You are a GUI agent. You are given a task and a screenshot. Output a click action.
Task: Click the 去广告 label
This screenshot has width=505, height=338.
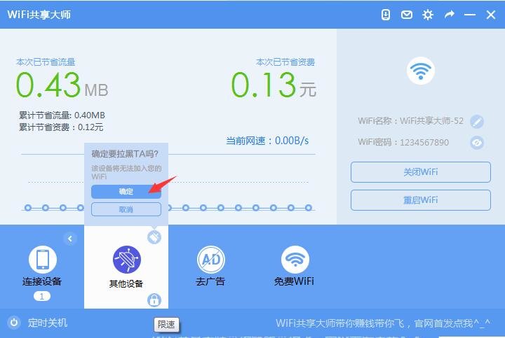click(x=210, y=281)
